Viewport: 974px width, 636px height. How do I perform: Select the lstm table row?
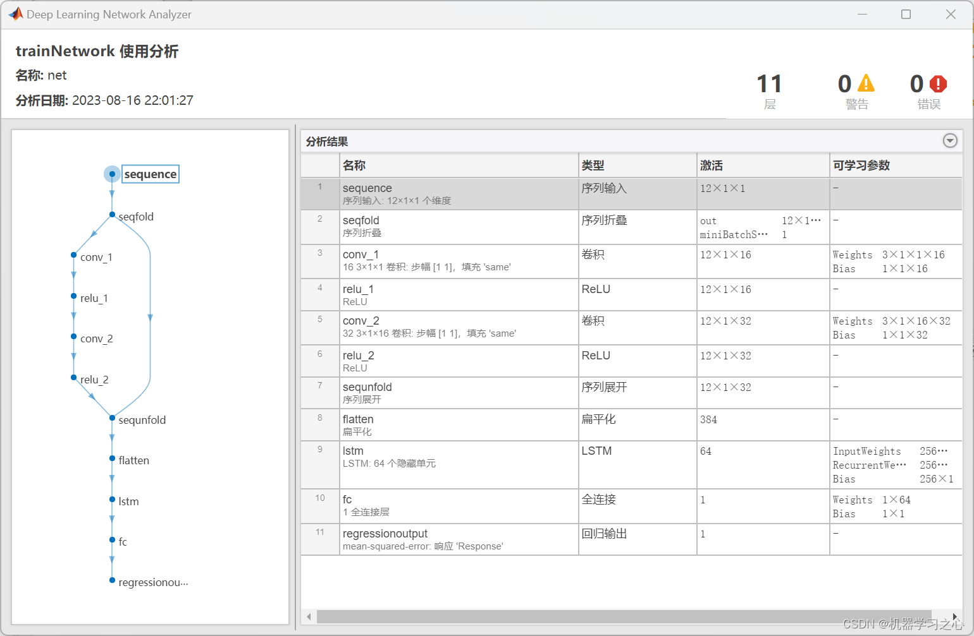631,465
